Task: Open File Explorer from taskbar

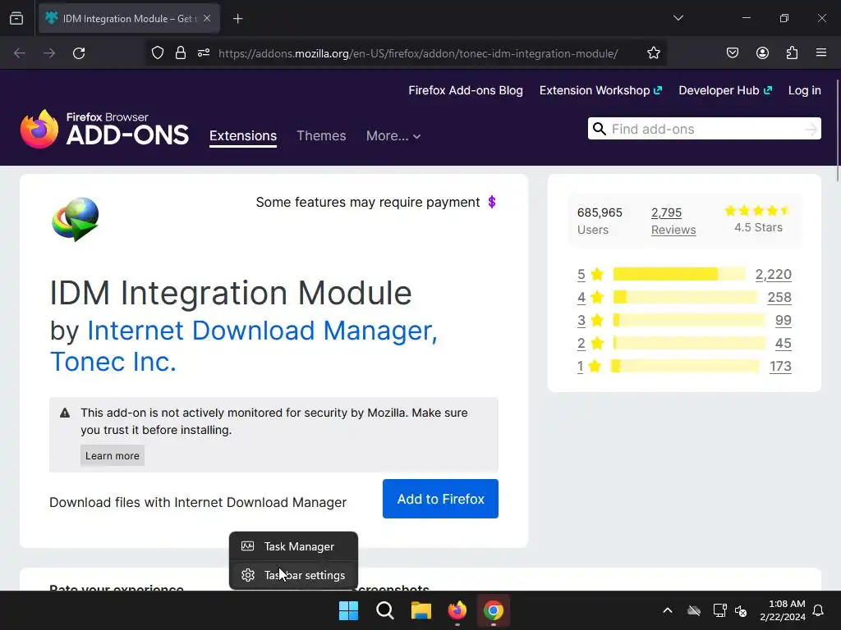Action: tap(421, 610)
